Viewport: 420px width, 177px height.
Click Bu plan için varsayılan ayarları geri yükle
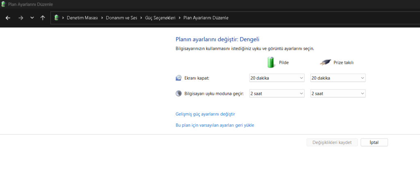tap(215, 125)
